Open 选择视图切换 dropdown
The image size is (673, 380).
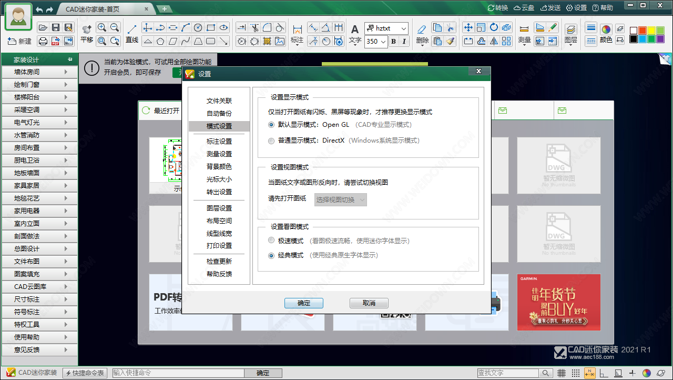click(340, 199)
